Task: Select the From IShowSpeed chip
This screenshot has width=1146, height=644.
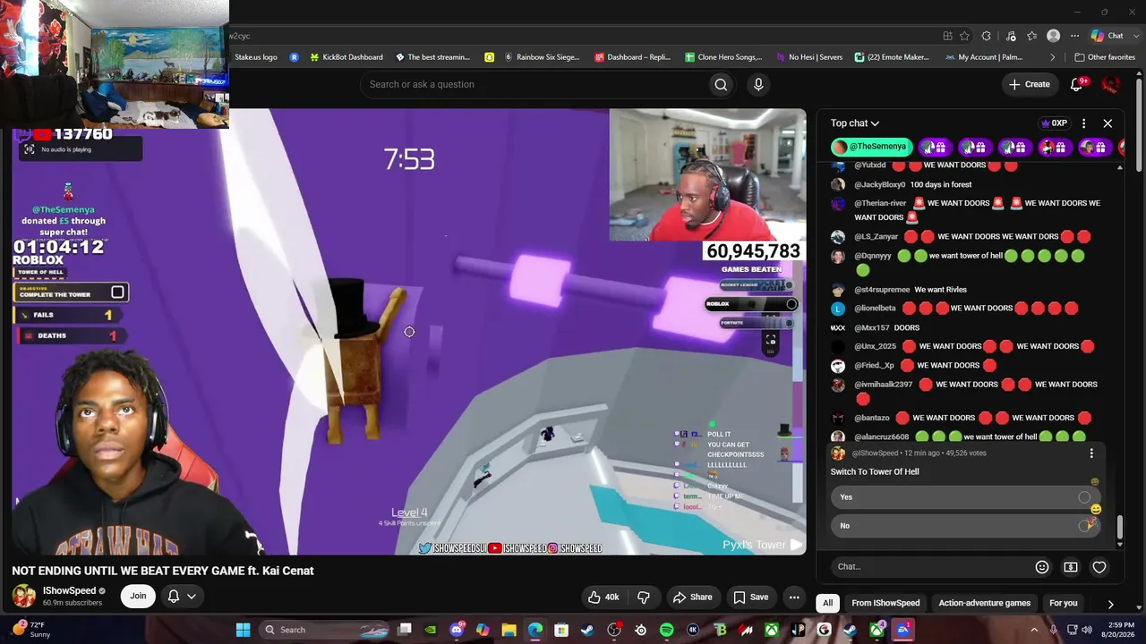Action: coord(885,603)
